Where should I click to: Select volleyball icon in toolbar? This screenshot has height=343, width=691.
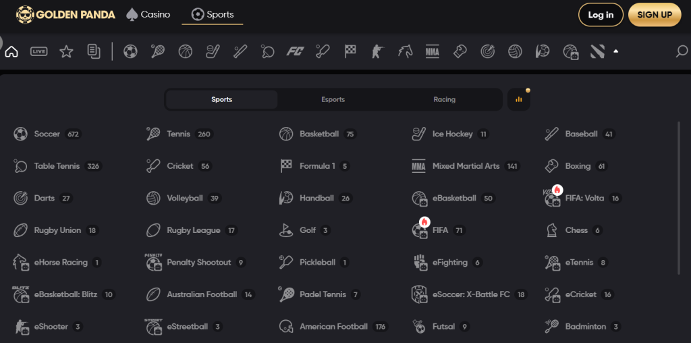click(515, 51)
